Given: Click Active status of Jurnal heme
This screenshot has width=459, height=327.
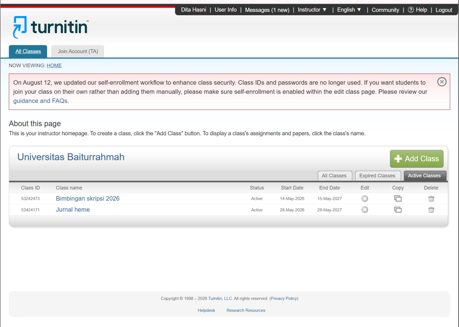Looking at the screenshot, I should tap(257, 210).
